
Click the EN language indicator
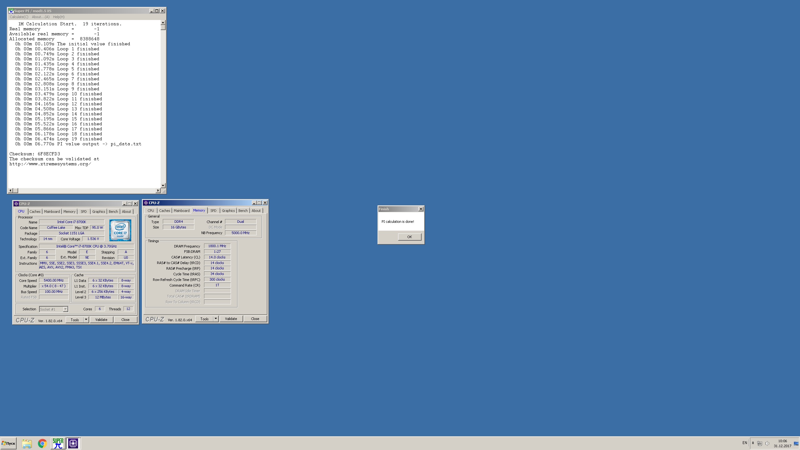(x=745, y=443)
